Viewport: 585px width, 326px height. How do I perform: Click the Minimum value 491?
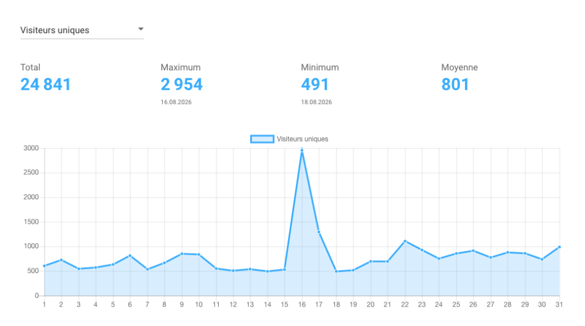(x=315, y=84)
